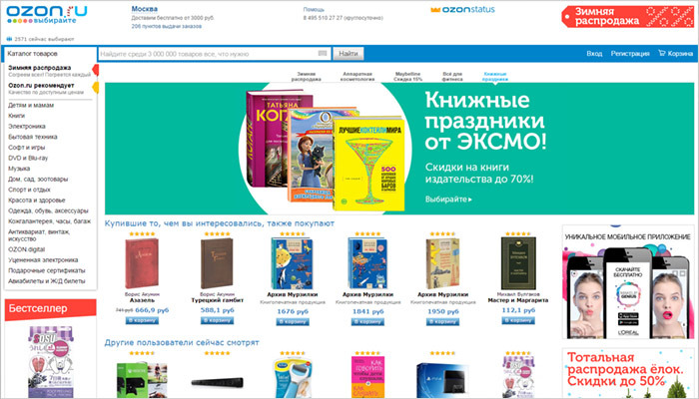Click Выбирайте arrow on book banner
Viewport: 699px width, 399px height.
pos(448,199)
